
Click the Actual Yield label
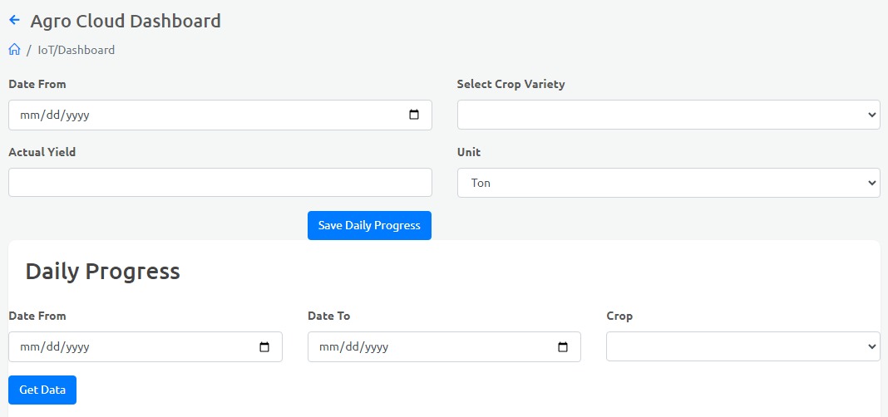tap(42, 152)
